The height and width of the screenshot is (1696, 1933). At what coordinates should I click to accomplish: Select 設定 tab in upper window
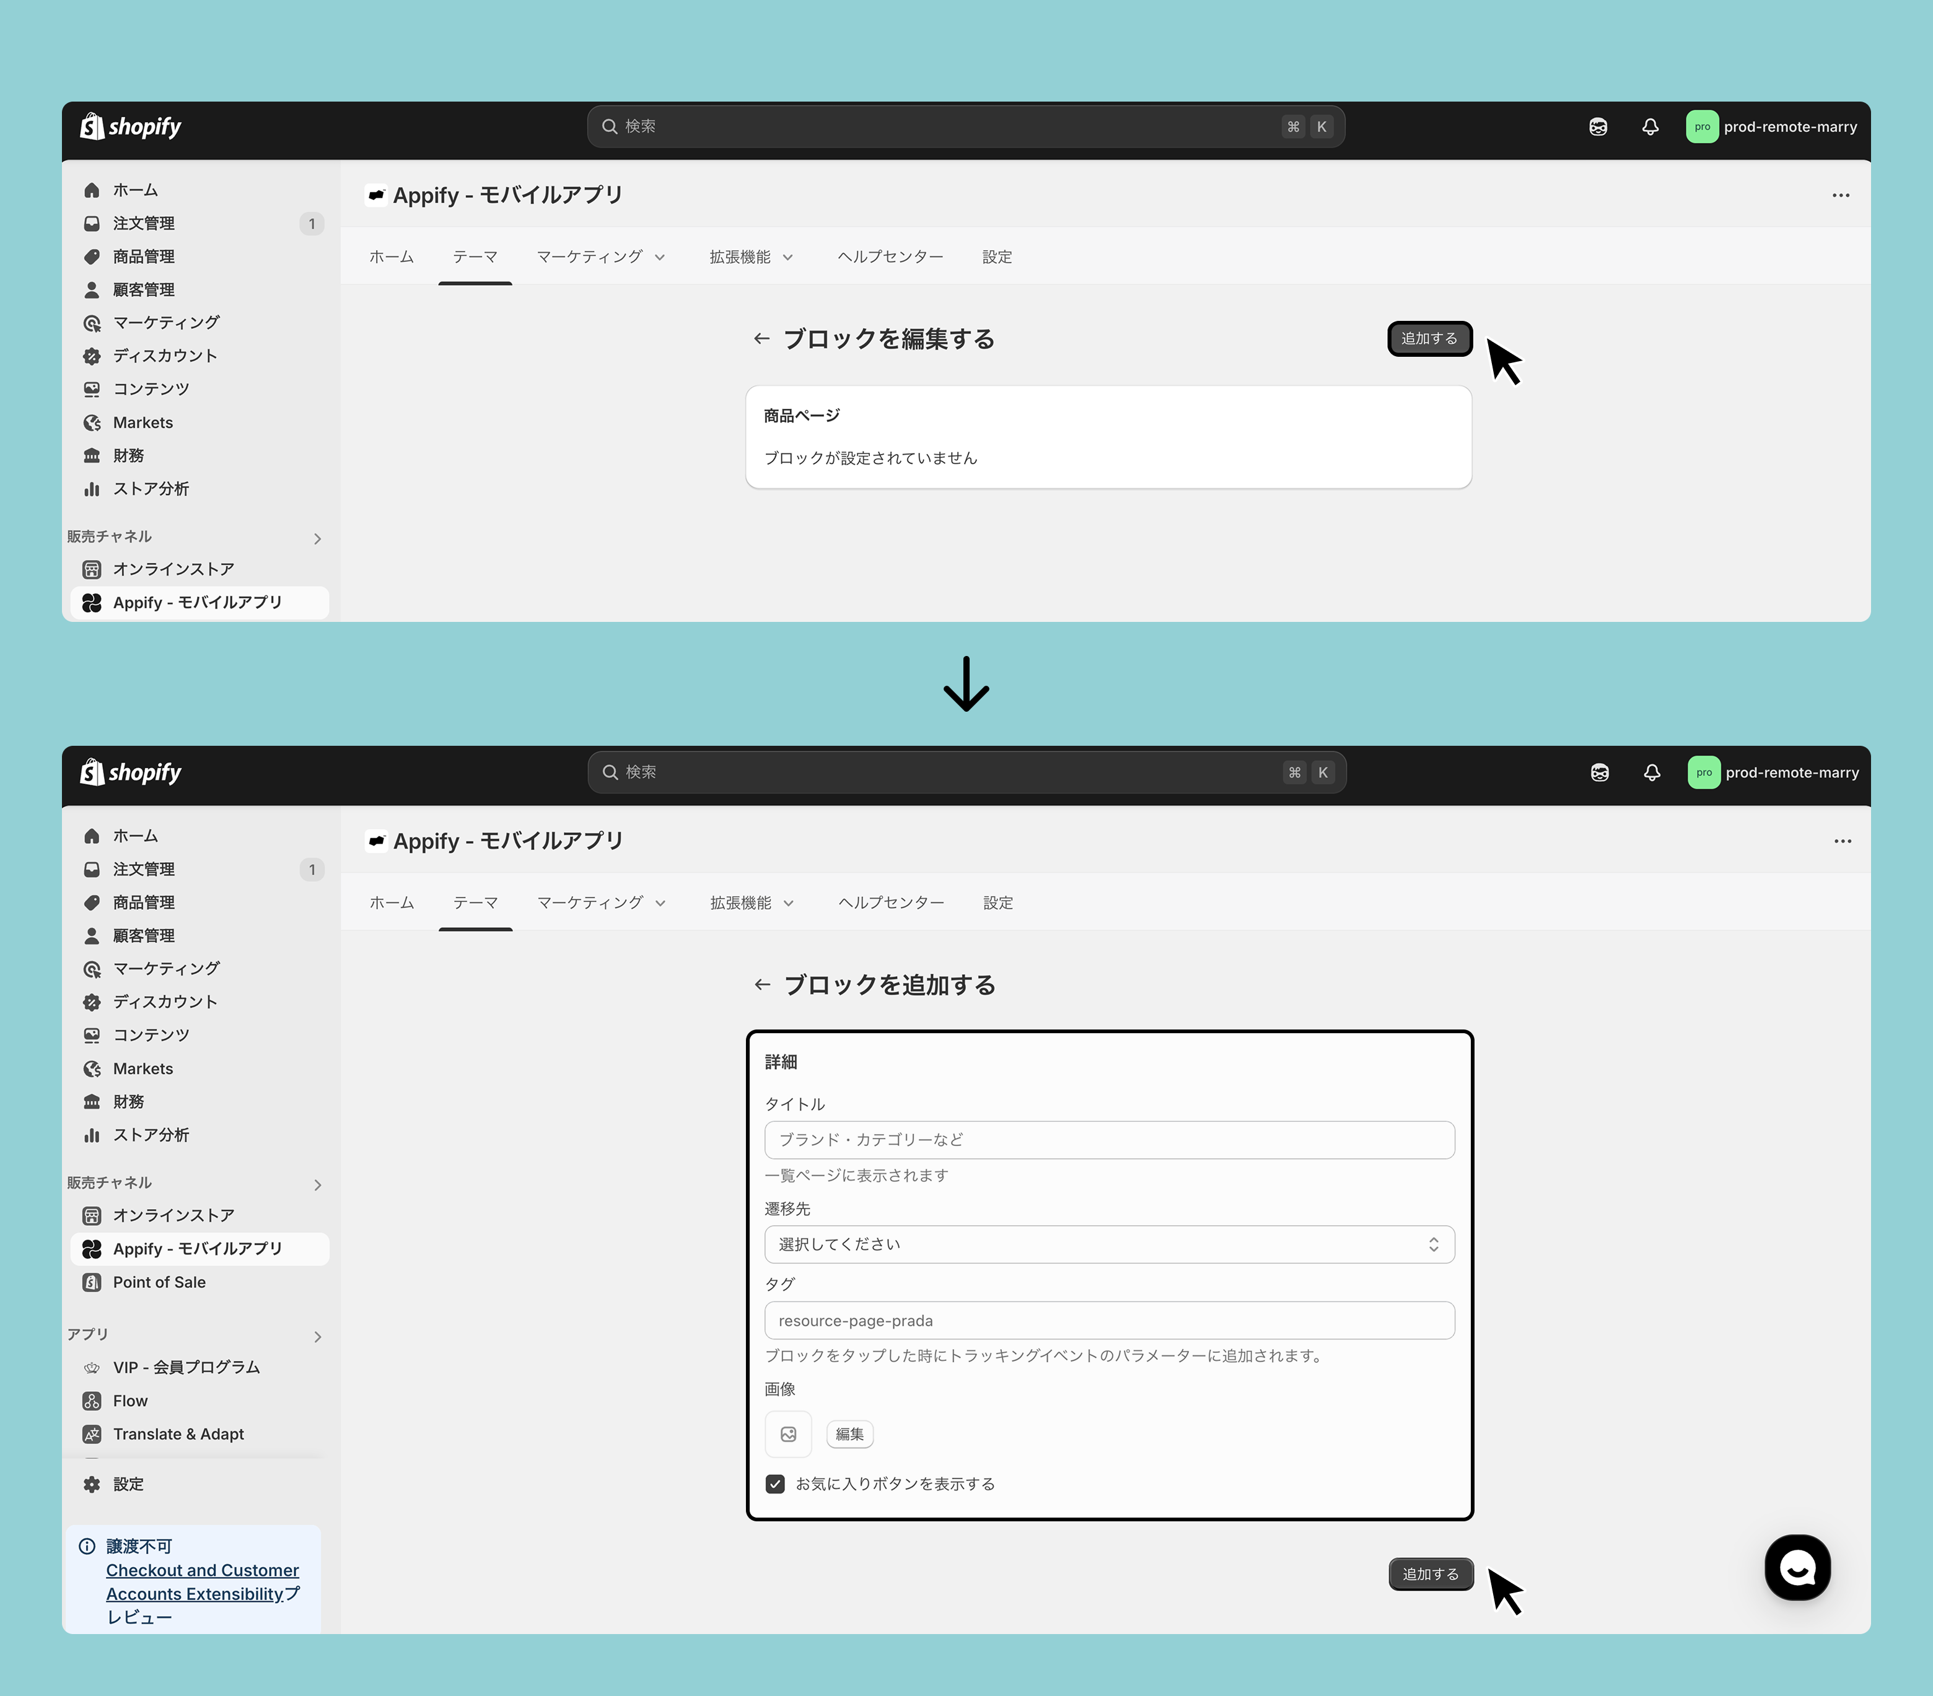point(997,257)
